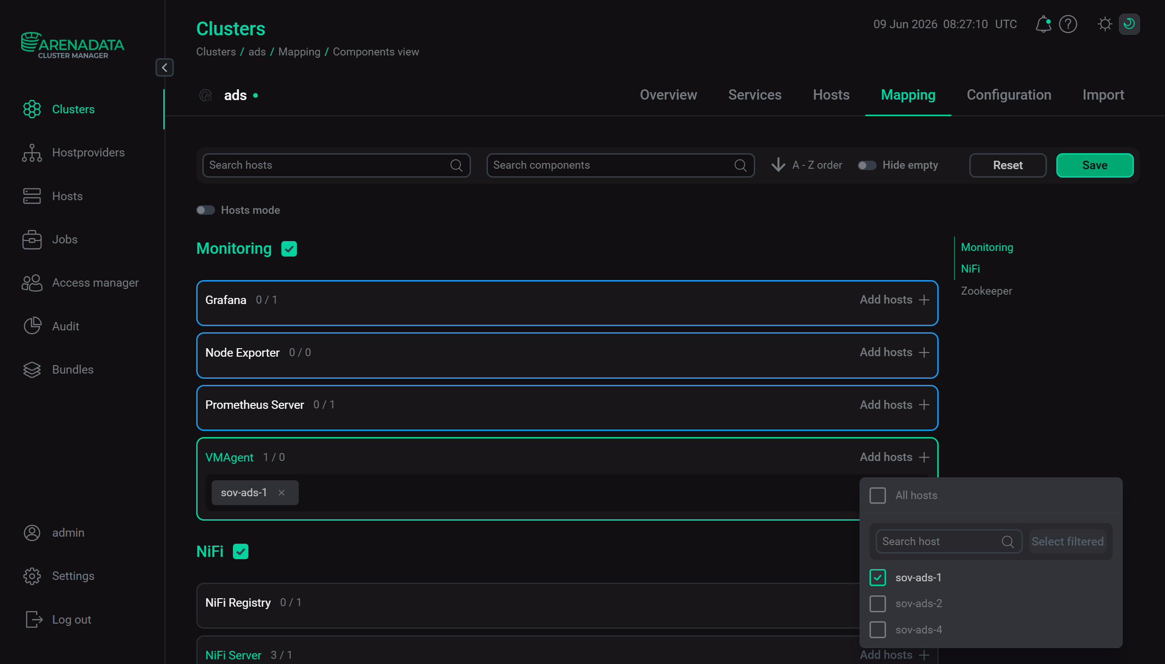Remove sov-ads-1 from VMAgent with the x
Viewport: 1165px width, 664px height.
[281, 492]
